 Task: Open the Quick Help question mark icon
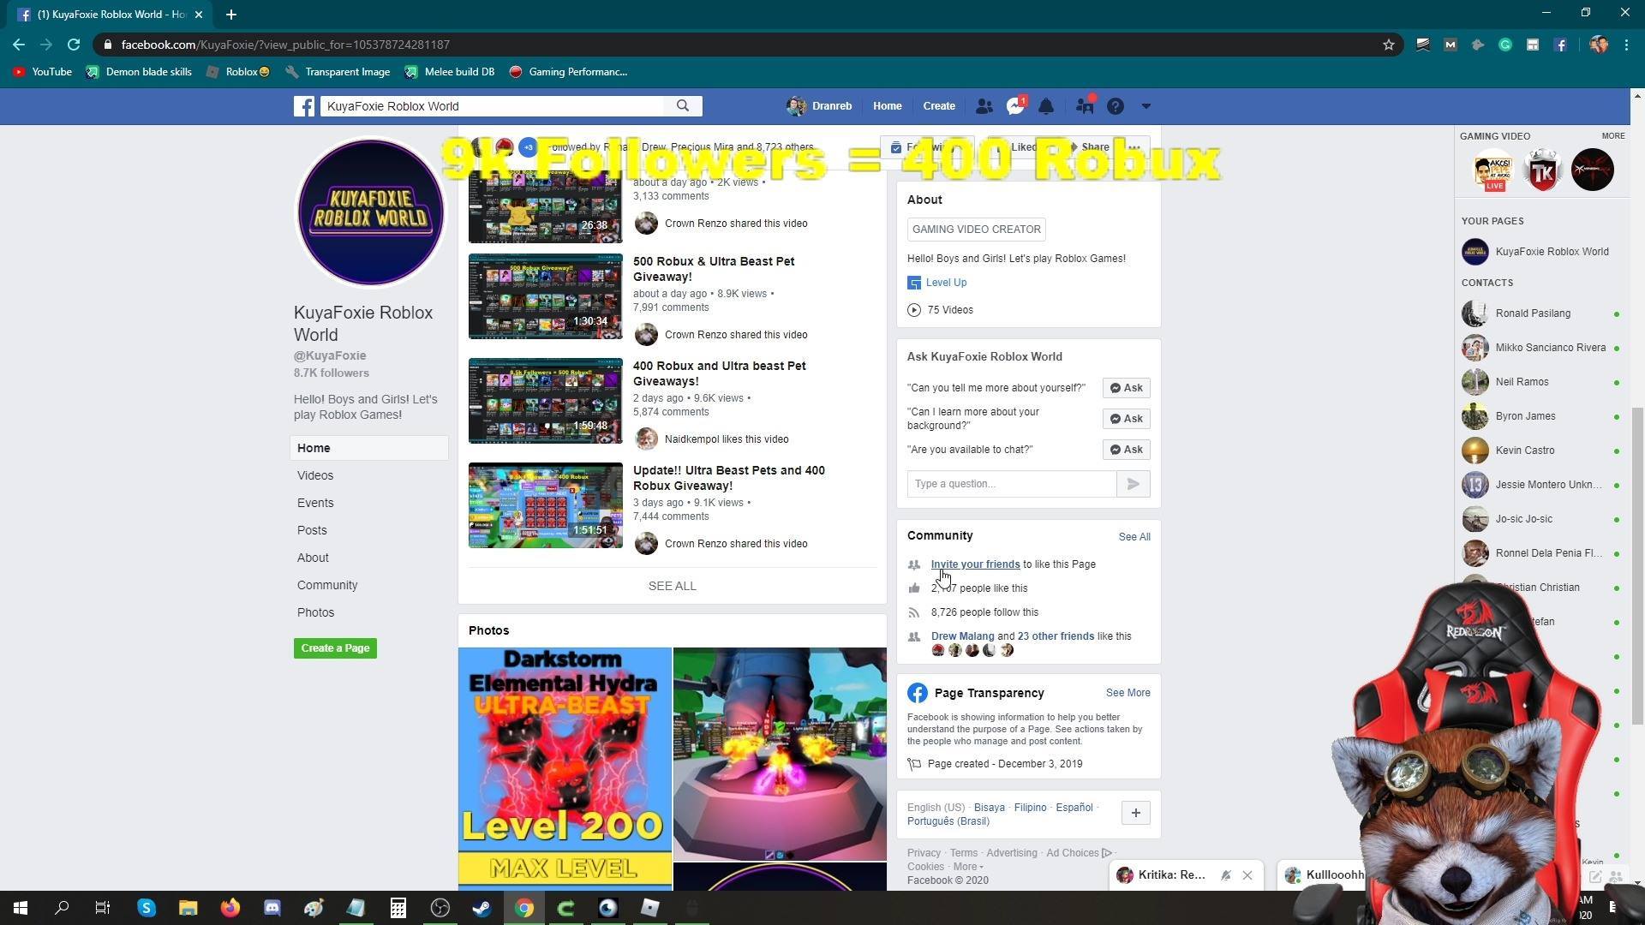coord(1115,106)
